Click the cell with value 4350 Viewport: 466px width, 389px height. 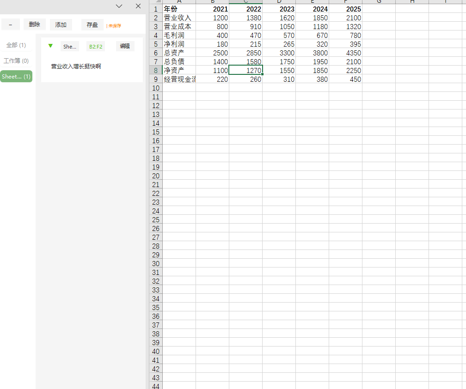[346, 53]
